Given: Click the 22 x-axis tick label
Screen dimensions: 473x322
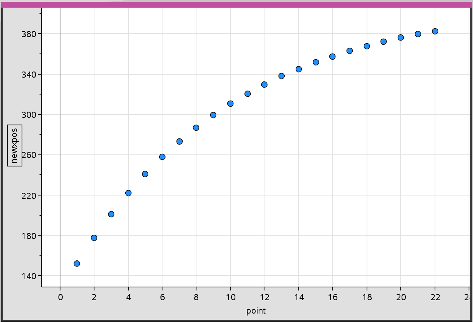Looking at the screenshot, I should tap(435, 297).
